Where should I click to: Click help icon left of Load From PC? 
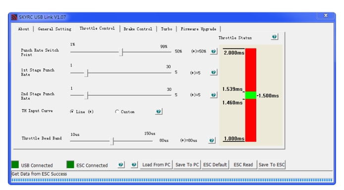coord(134,165)
